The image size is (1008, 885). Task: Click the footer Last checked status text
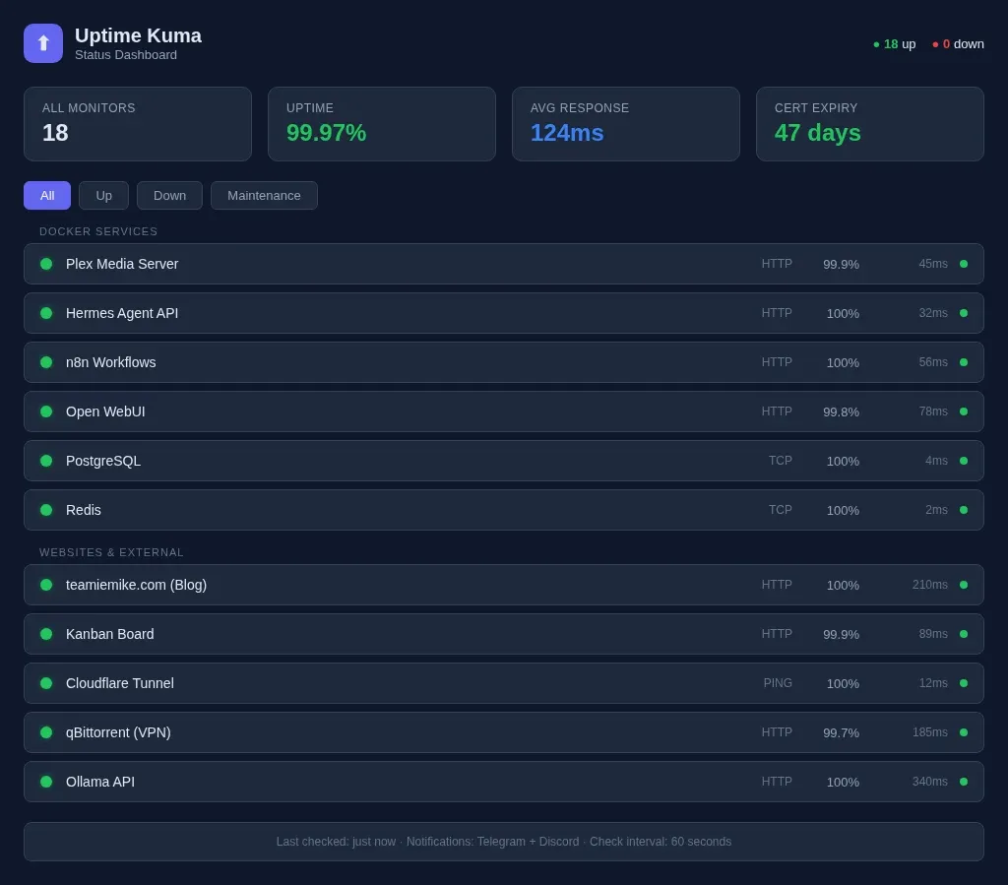click(504, 842)
